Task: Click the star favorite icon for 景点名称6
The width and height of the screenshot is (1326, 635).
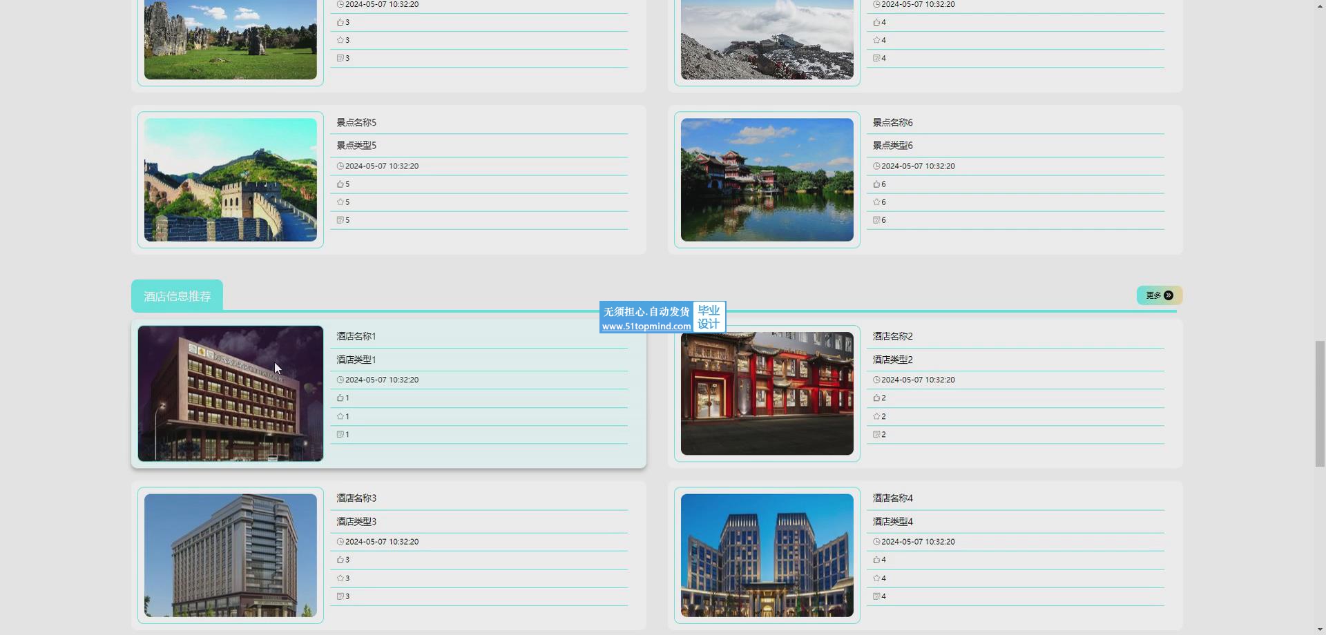Action: [876, 202]
